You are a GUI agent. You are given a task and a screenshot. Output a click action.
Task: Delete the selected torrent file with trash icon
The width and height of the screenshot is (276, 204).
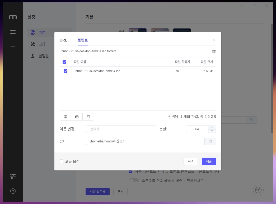[x=214, y=52]
